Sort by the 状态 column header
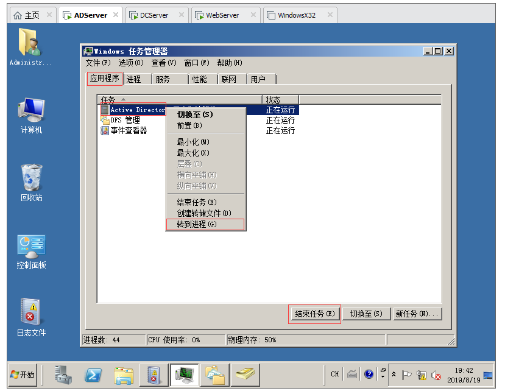The image size is (505, 391). 280,100
